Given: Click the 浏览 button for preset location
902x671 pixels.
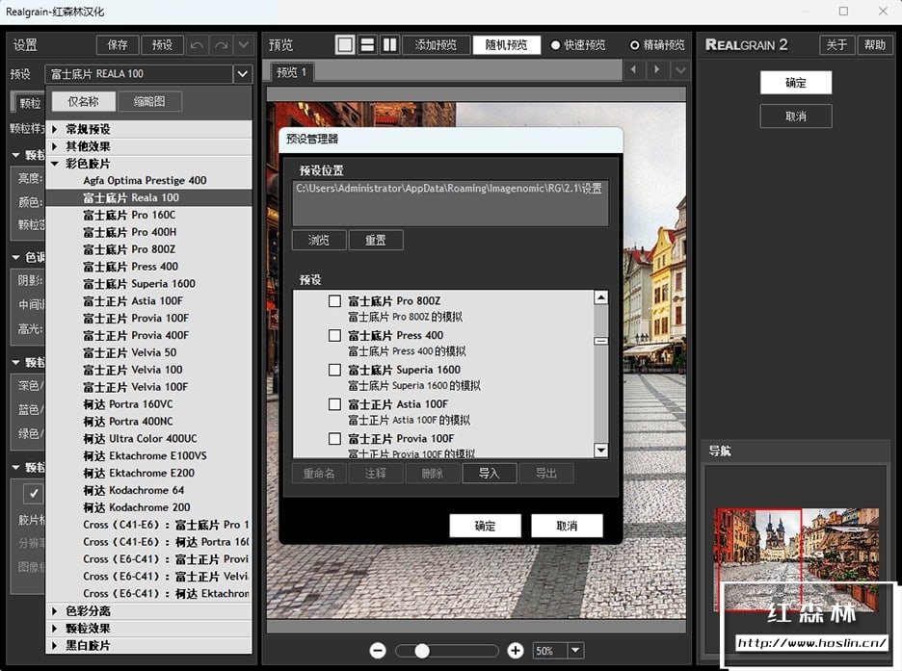Looking at the screenshot, I should coord(318,240).
